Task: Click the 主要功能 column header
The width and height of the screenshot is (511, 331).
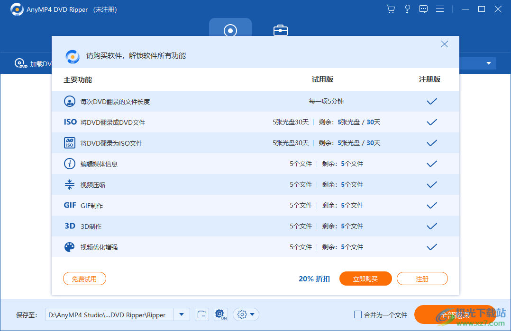Action: [78, 79]
